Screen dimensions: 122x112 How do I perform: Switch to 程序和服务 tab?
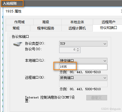point(46,28)
